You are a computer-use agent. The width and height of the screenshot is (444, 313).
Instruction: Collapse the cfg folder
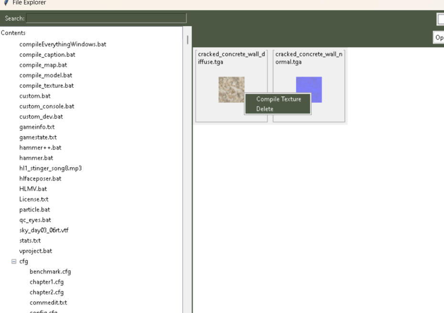coord(14,261)
